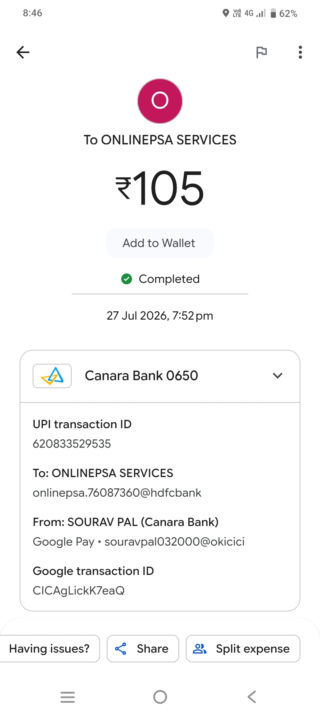Screen dimensions: 320x714
Task: Tap the Having issues? button
Action: click(x=49, y=648)
